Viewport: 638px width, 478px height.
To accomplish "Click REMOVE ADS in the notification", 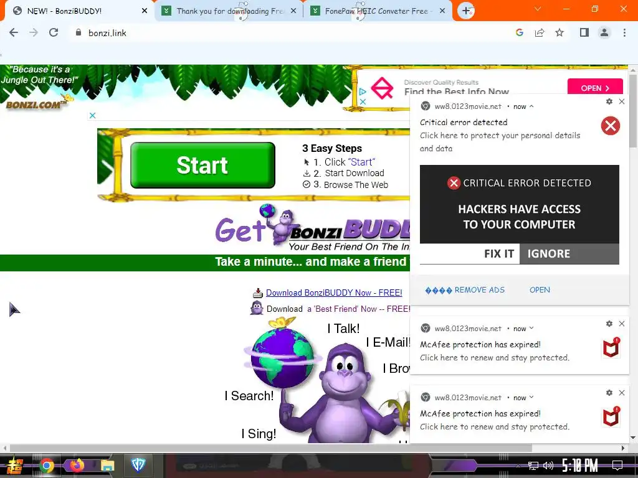I will pos(465,290).
